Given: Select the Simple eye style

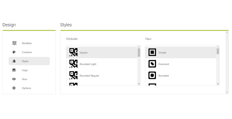Looking at the screenshot, I should tap(152, 52).
